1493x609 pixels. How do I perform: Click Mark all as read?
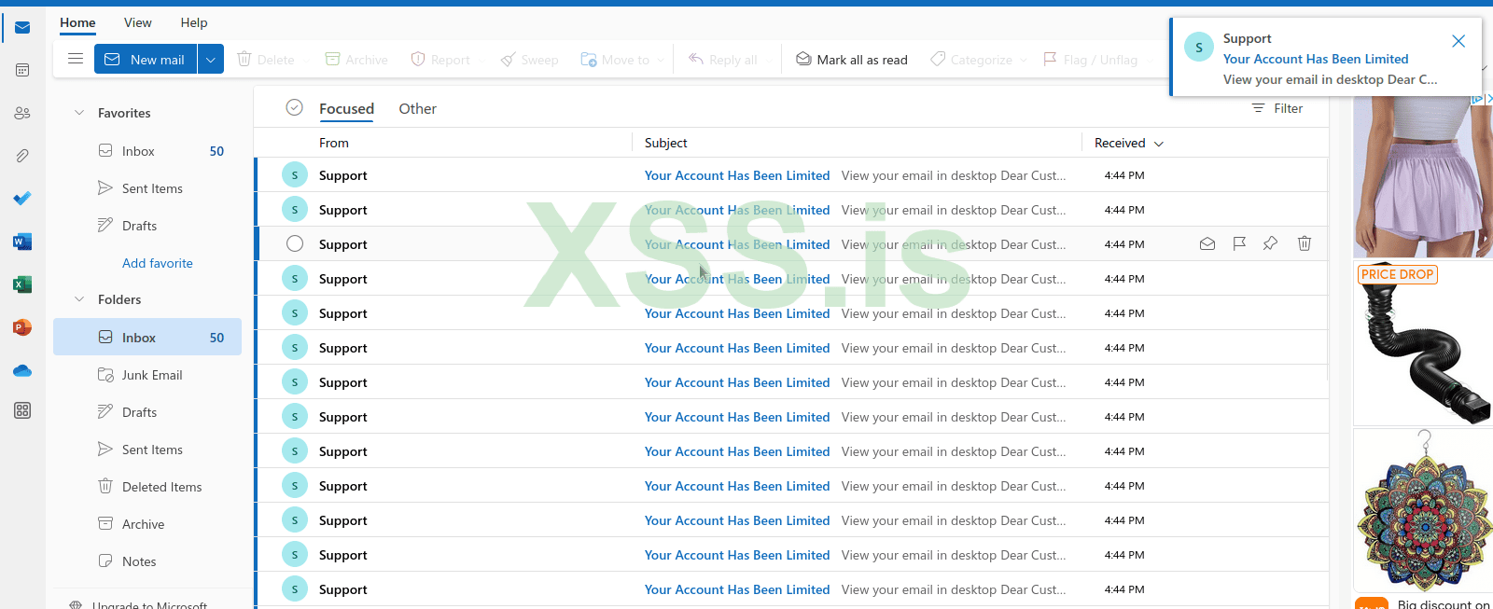click(x=851, y=60)
